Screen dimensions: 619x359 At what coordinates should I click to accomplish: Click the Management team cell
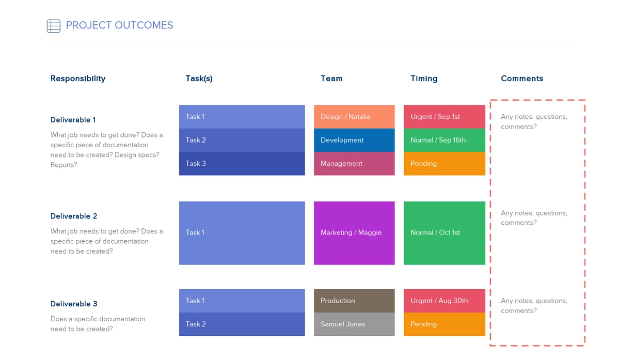pyautogui.click(x=354, y=164)
